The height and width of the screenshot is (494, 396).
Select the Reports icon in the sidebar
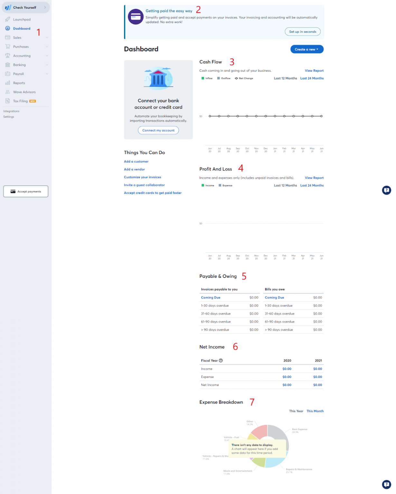tap(7, 83)
